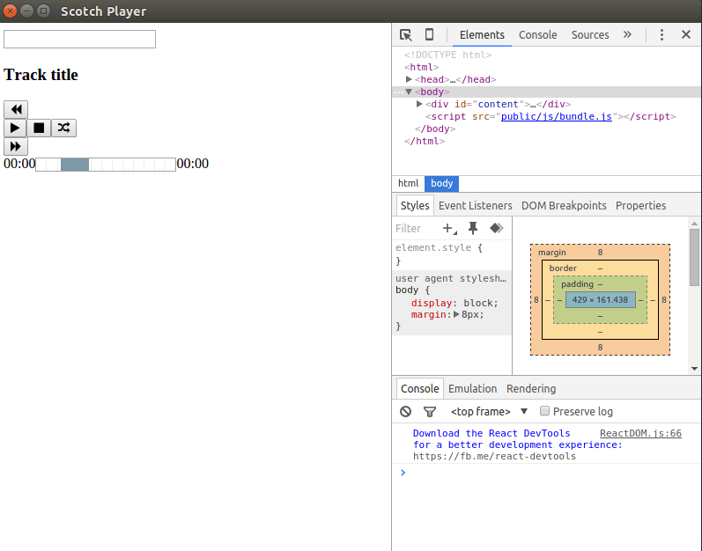Switch to the Styles pane tab
Viewport: 702px width, 551px height.
tap(415, 205)
